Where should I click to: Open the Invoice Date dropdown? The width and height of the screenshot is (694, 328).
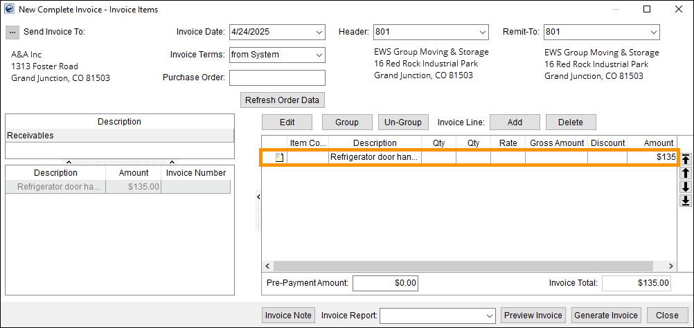[x=319, y=32]
